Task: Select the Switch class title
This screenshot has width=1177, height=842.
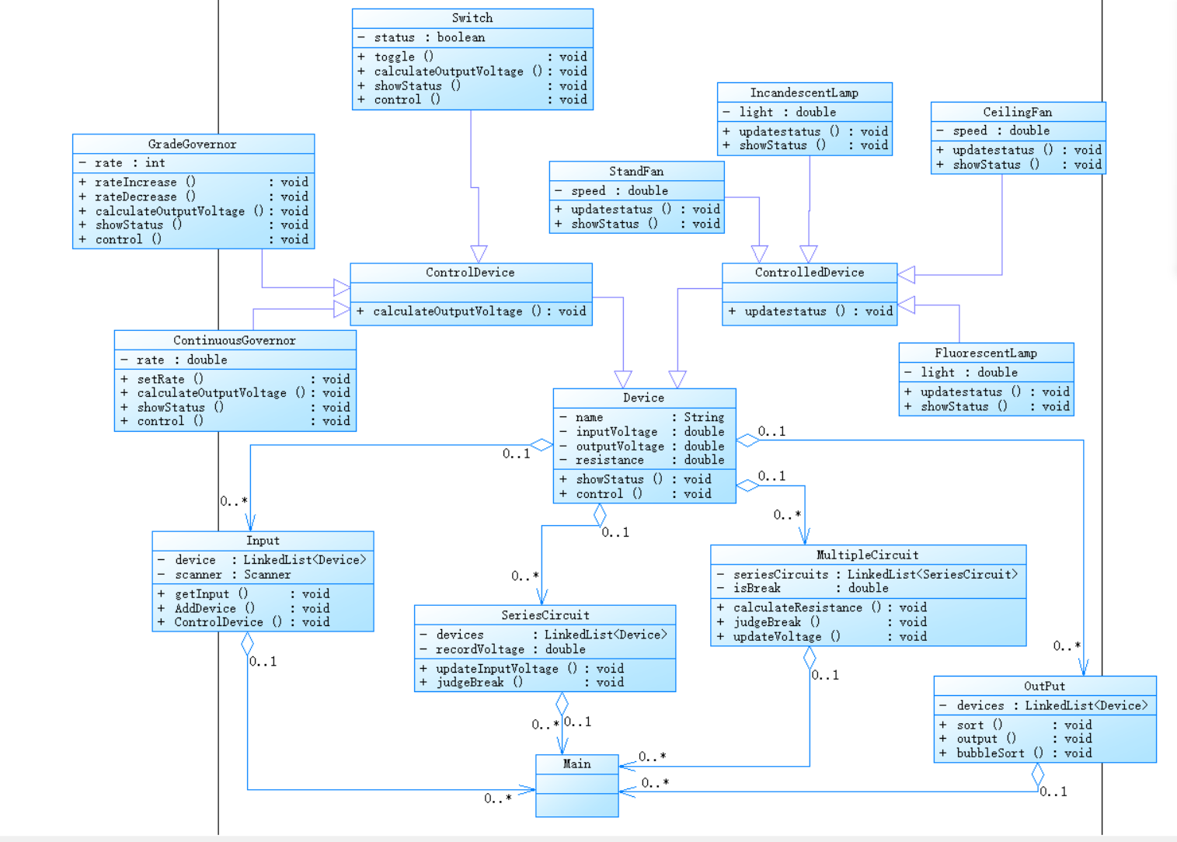Action: pos(472,18)
